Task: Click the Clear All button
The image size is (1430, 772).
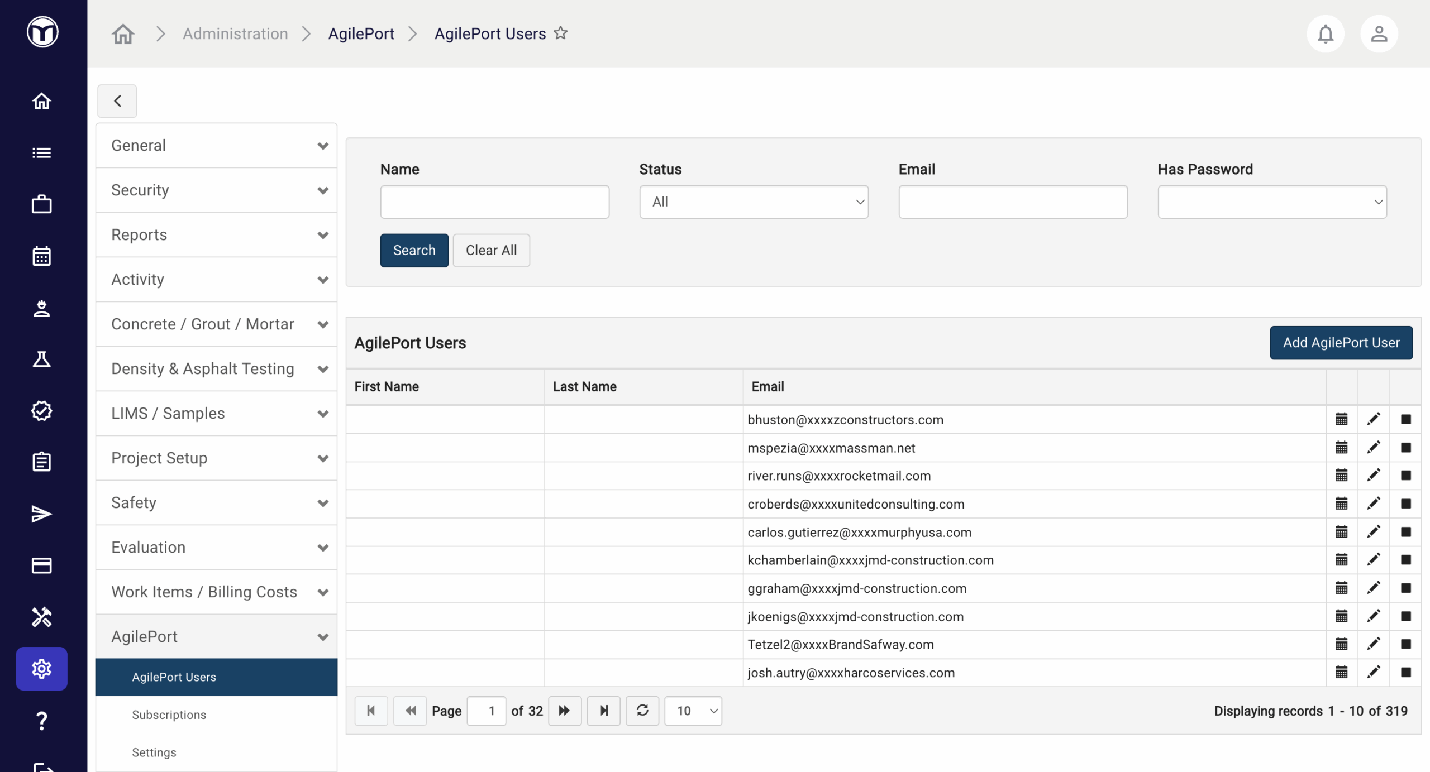Action: (491, 250)
